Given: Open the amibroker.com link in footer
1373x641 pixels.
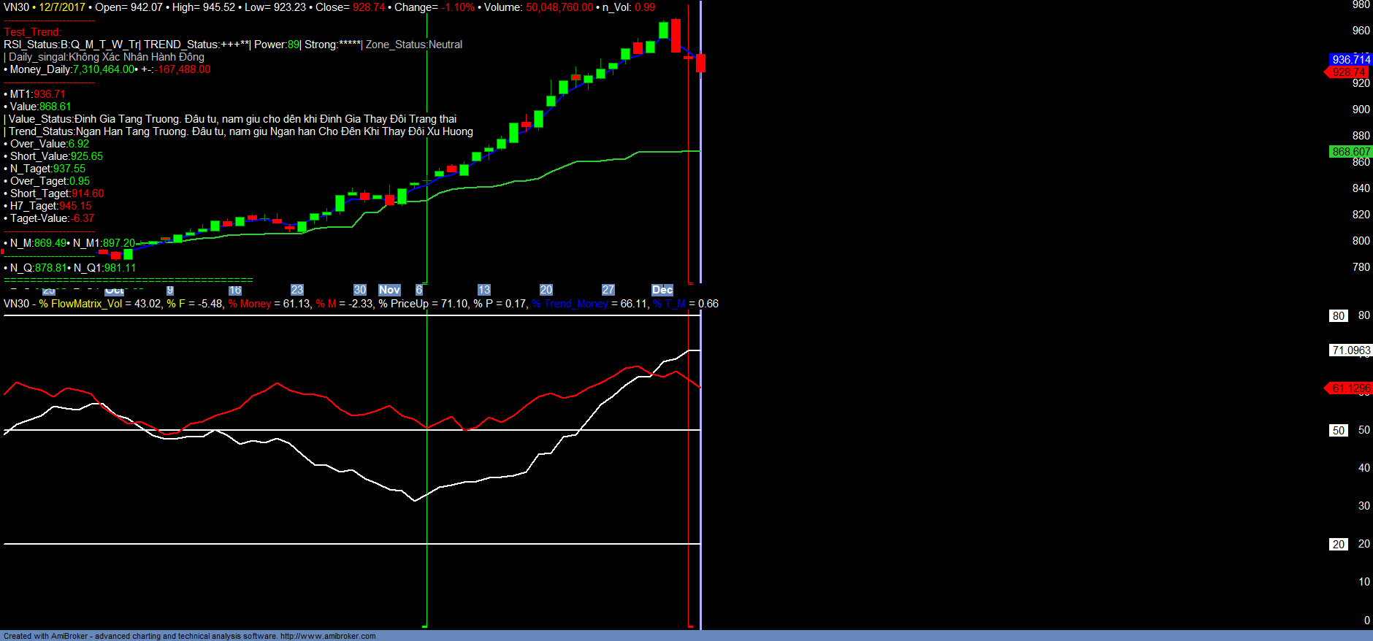Looking at the screenshot, I should click(328, 636).
